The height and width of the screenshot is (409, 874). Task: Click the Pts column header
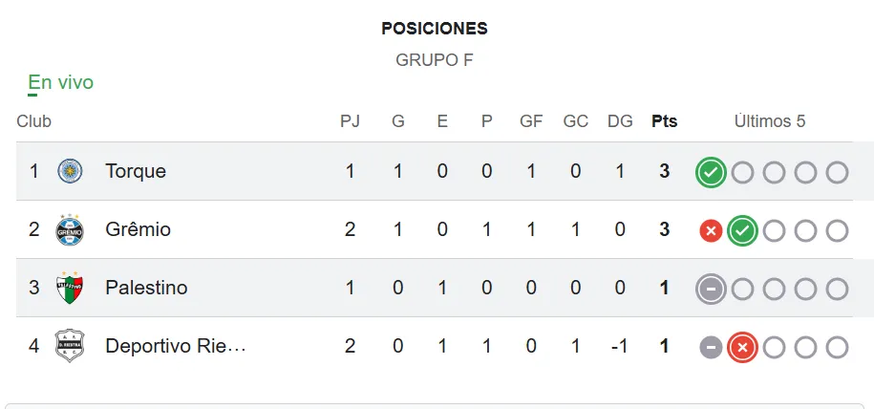click(x=664, y=121)
